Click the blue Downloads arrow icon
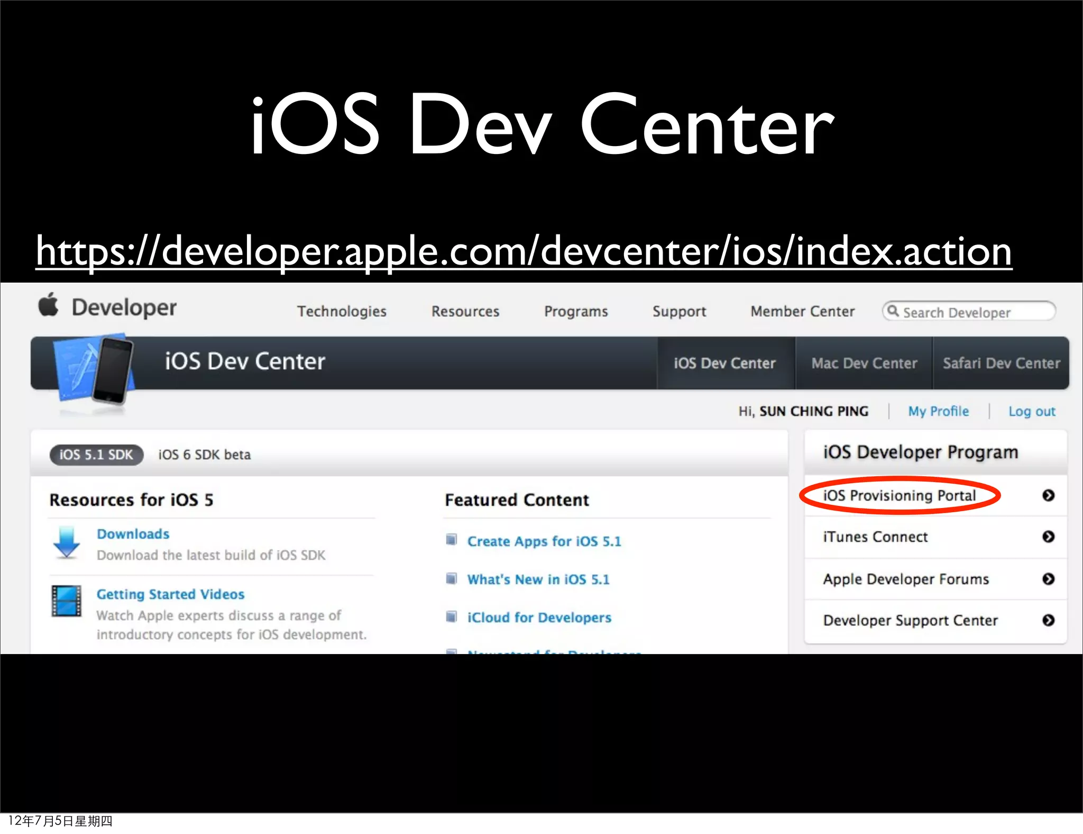The width and height of the screenshot is (1083, 834). (67, 543)
